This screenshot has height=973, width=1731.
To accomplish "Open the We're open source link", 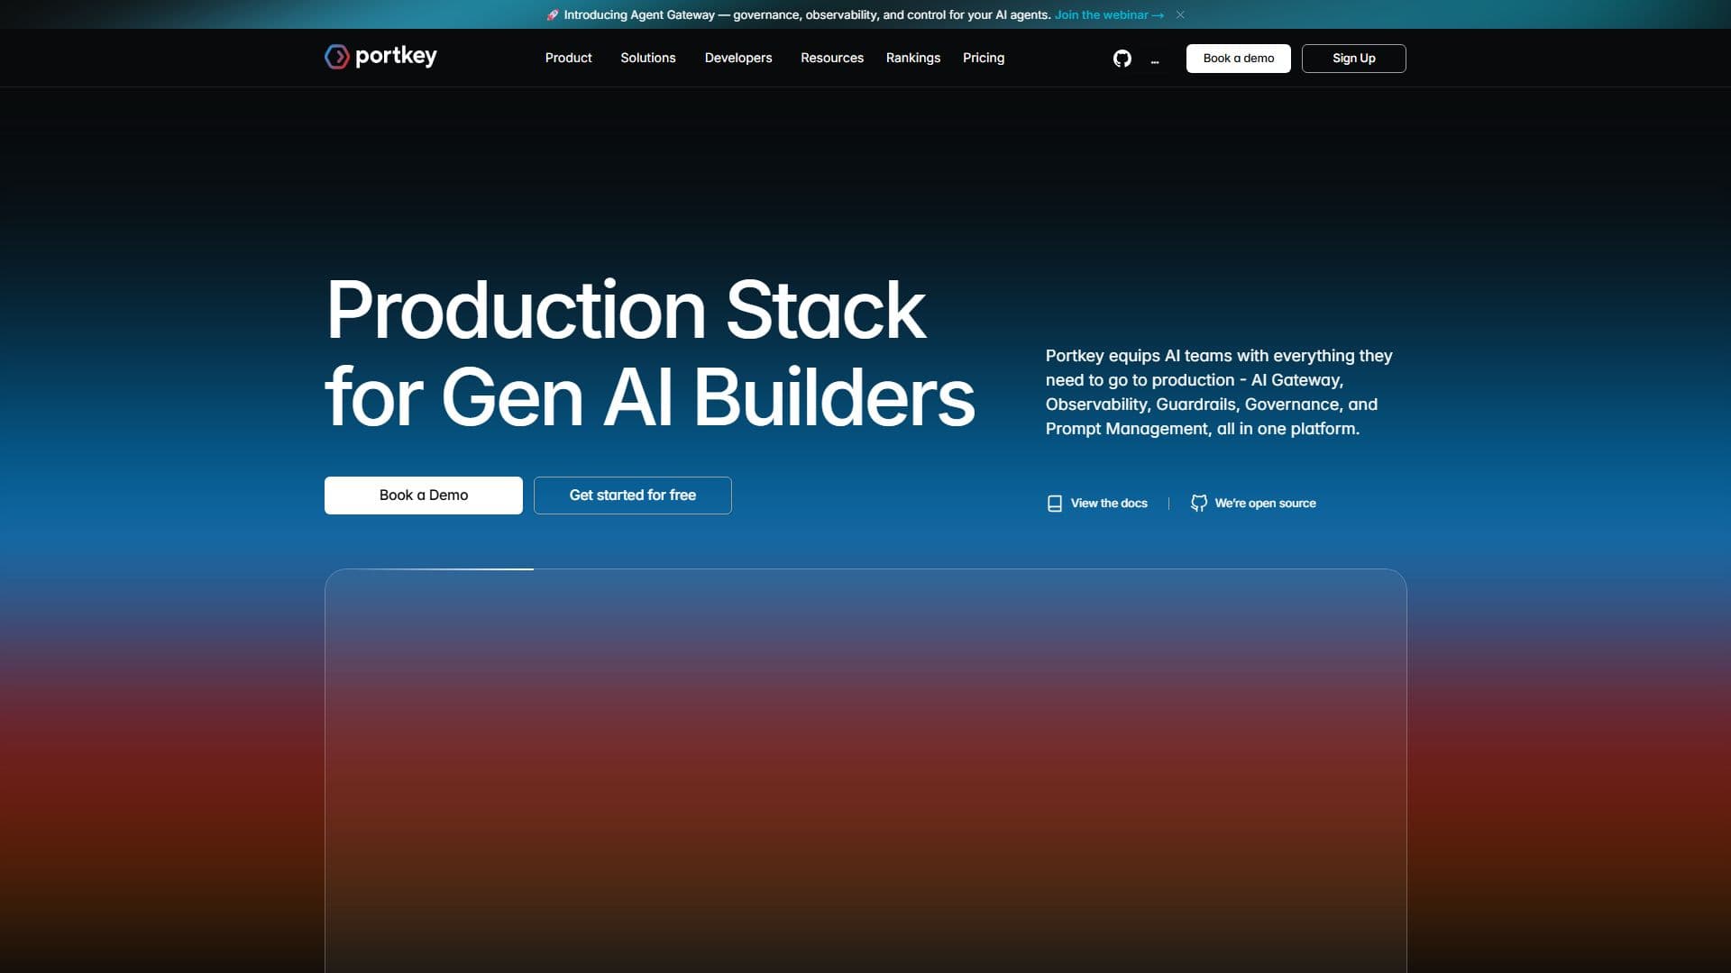I will point(1265,504).
